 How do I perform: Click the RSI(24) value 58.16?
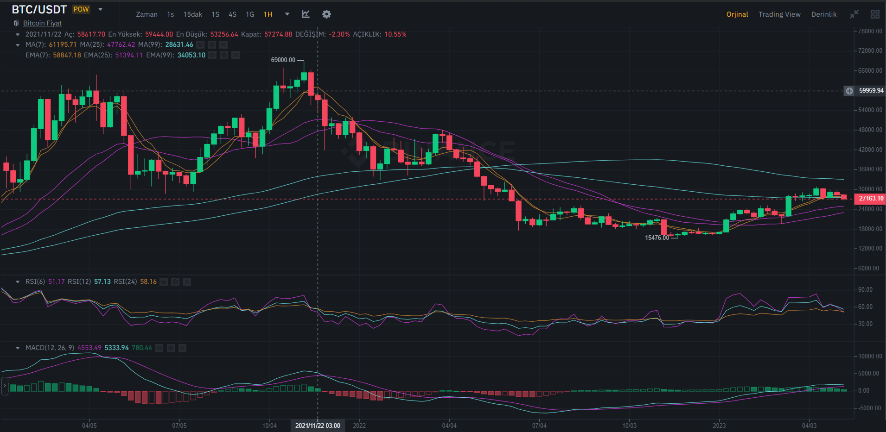pos(148,282)
